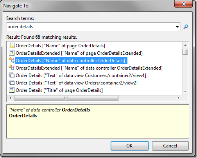The height and width of the screenshot is (158, 197).
Task: Confirm navigation with the OK button
Action: click(x=130, y=146)
